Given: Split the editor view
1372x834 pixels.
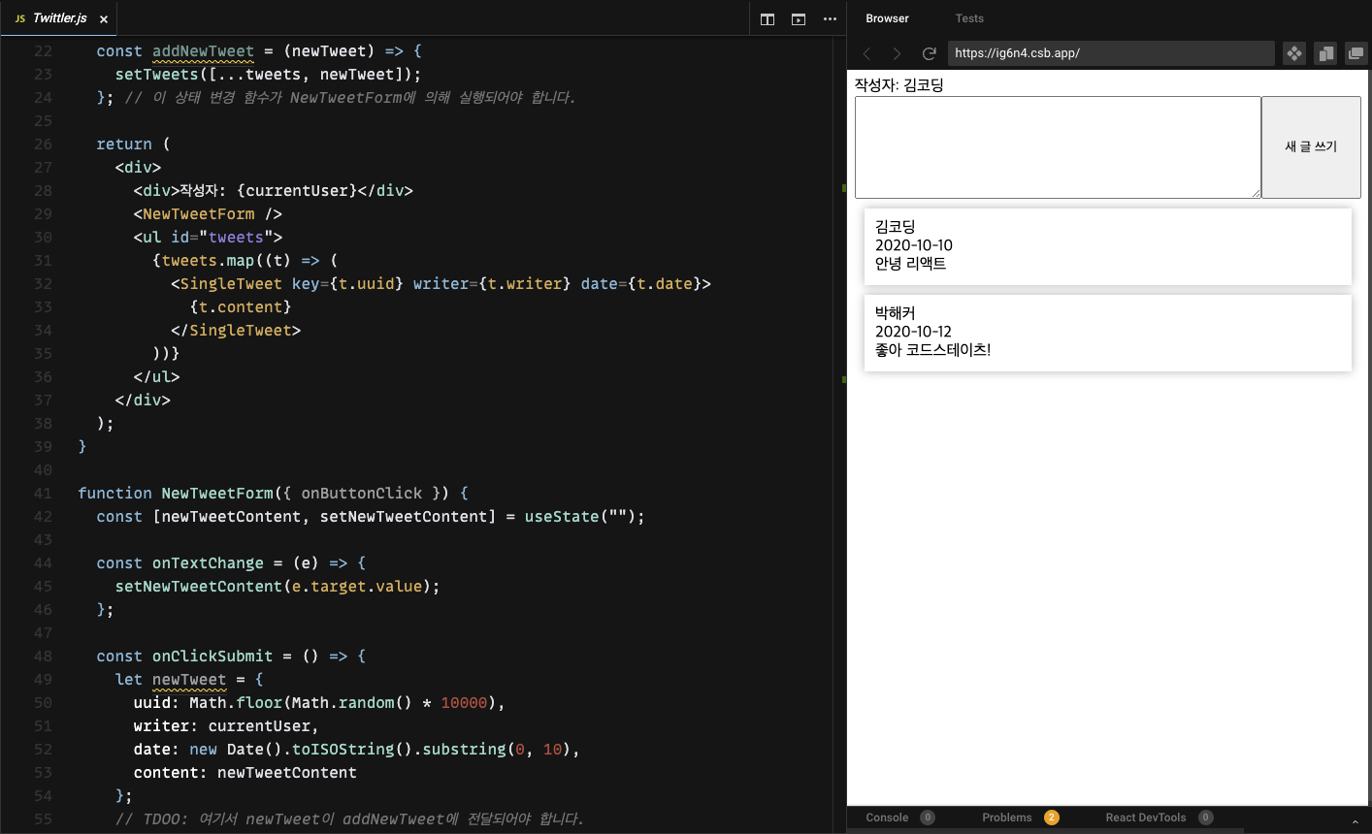Looking at the screenshot, I should click(x=768, y=19).
